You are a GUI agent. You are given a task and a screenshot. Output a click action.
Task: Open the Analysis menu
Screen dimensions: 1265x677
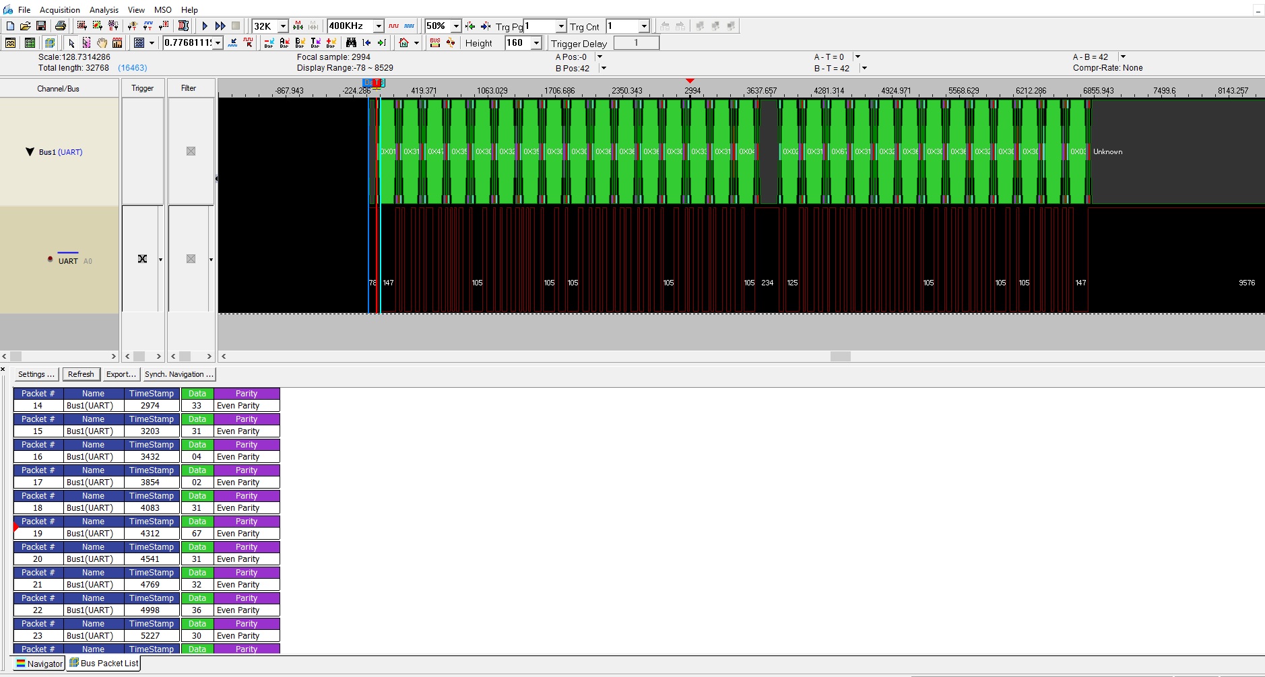pos(104,10)
